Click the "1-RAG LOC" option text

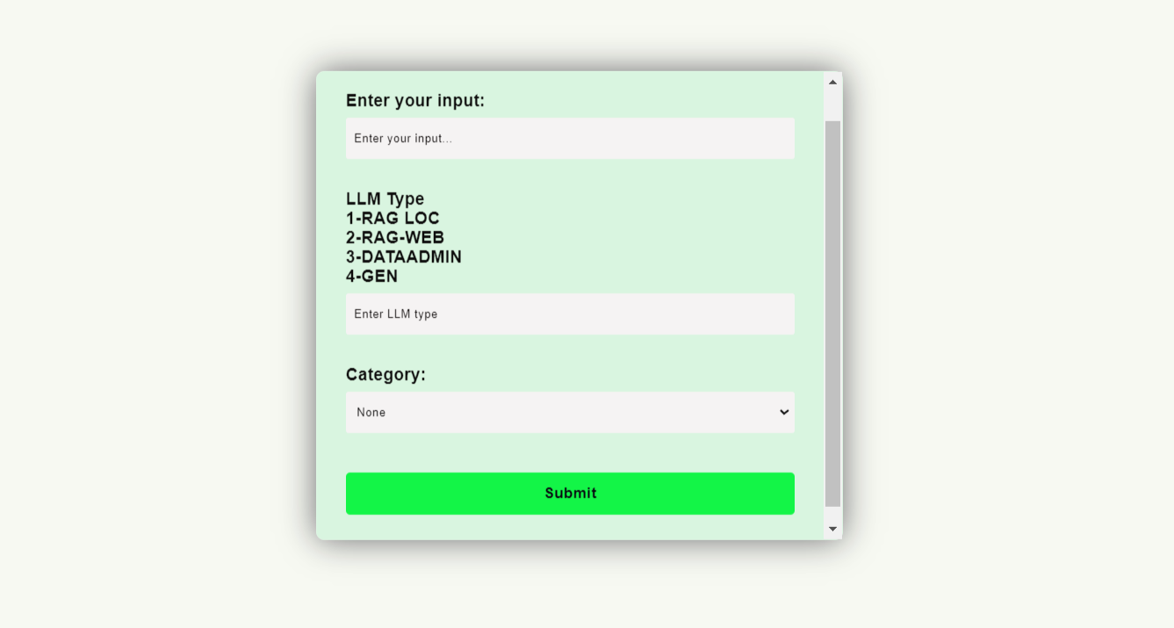(x=393, y=219)
